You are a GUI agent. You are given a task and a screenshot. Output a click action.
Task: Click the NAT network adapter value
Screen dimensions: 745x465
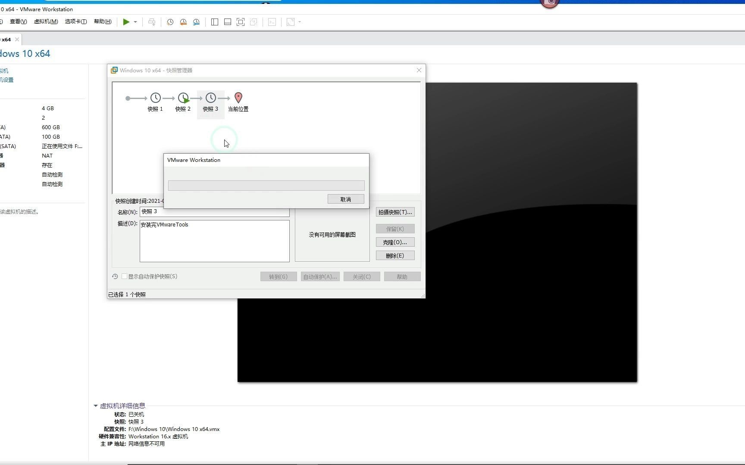47,156
